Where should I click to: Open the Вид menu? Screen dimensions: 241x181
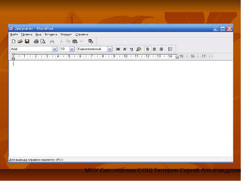pyautogui.click(x=39, y=34)
